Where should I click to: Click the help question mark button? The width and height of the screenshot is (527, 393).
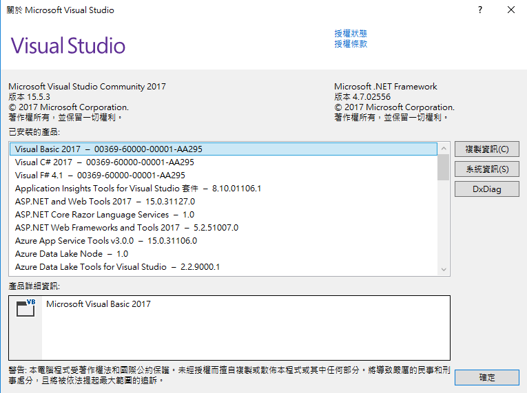pos(480,10)
